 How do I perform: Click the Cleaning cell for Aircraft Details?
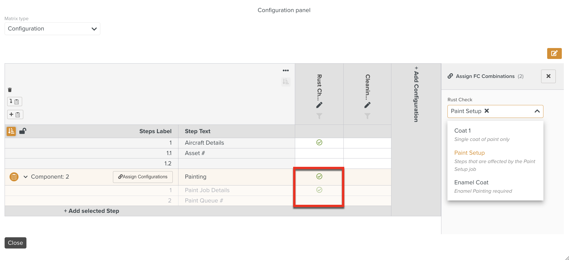[x=367, y=143]
